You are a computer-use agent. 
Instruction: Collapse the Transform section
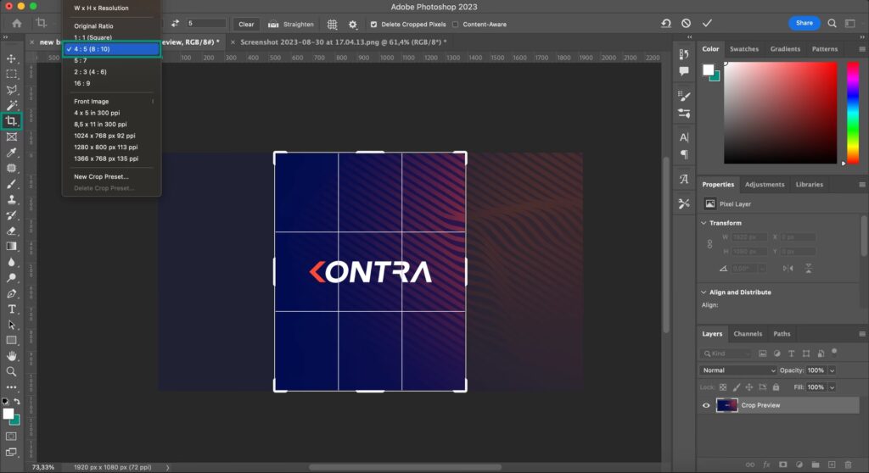[x=704, y=223]
